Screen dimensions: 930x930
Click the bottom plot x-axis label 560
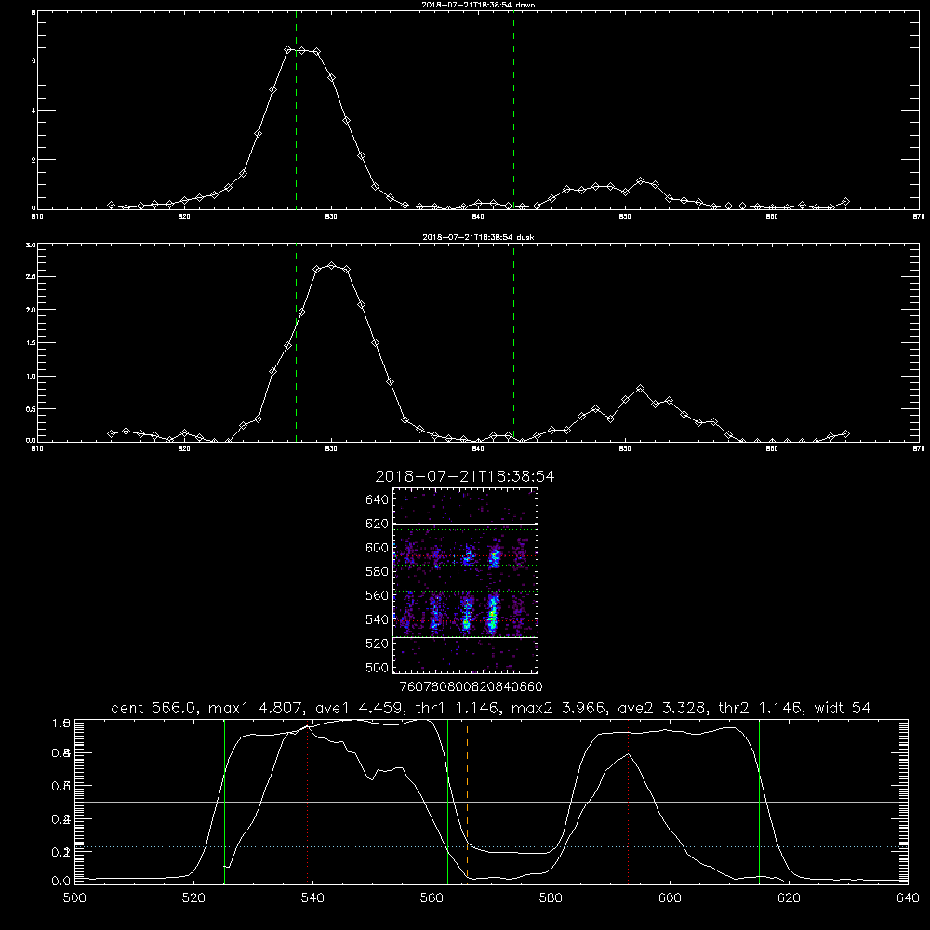(x=432, y=898)
